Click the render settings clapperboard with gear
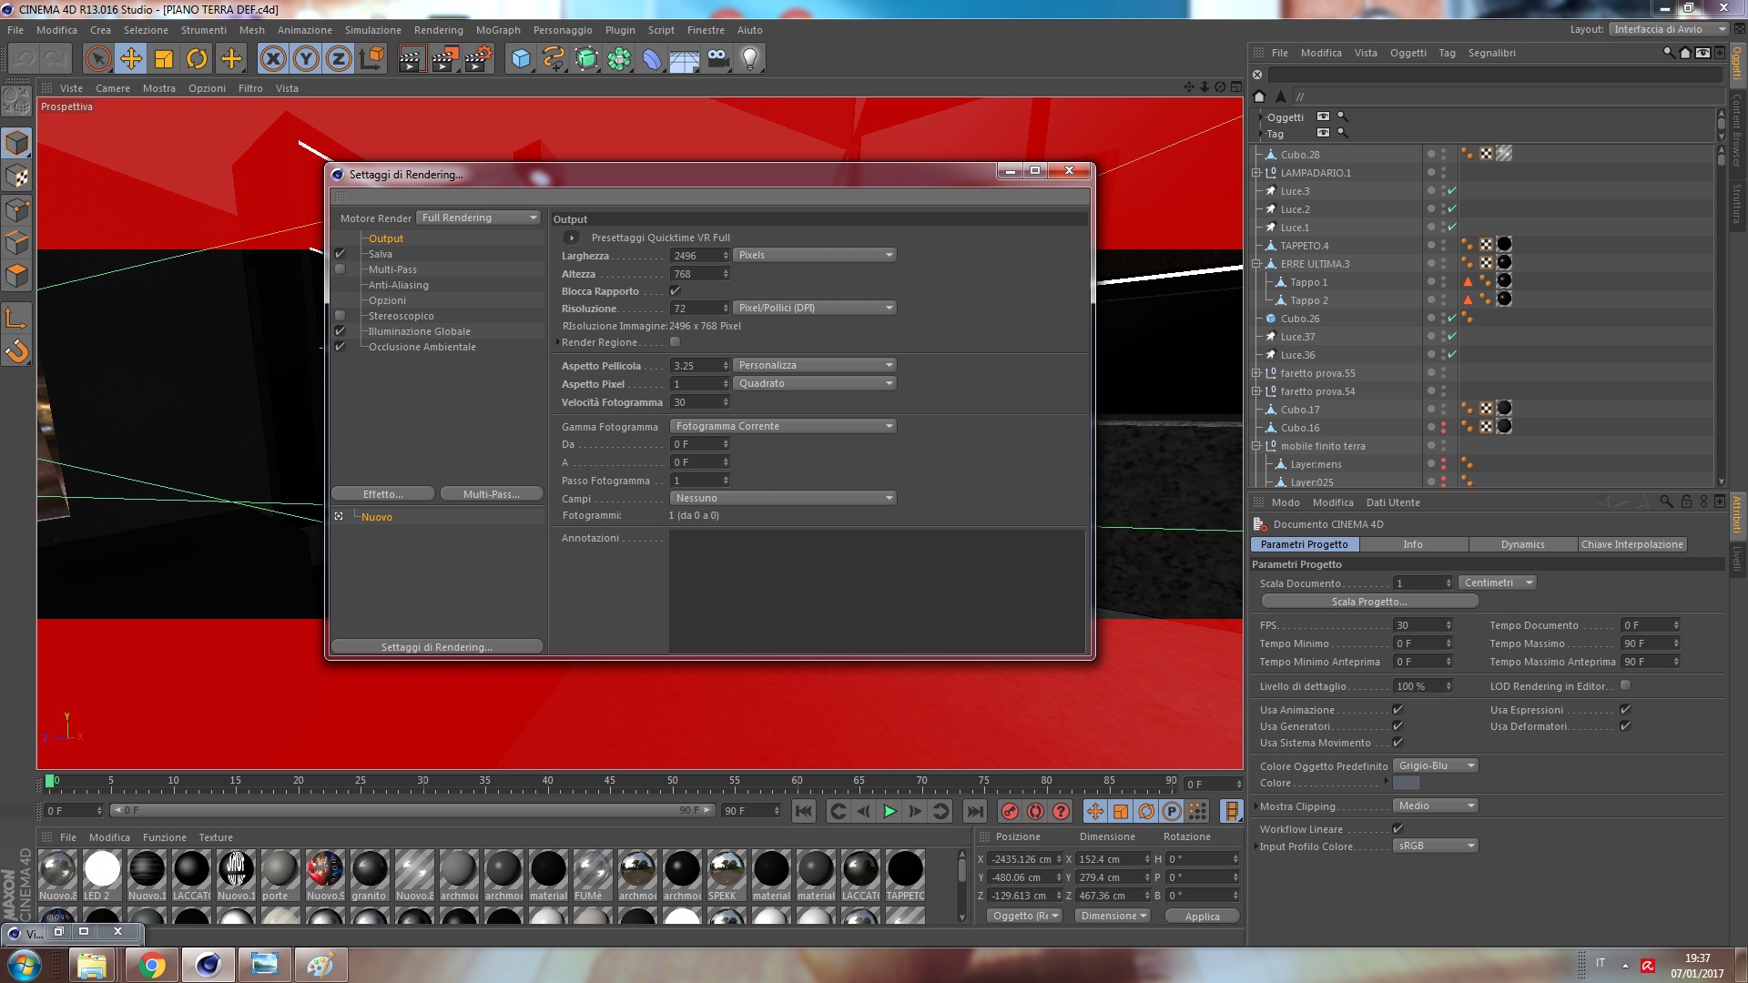1748x983 pixels. tap(479, 59)
